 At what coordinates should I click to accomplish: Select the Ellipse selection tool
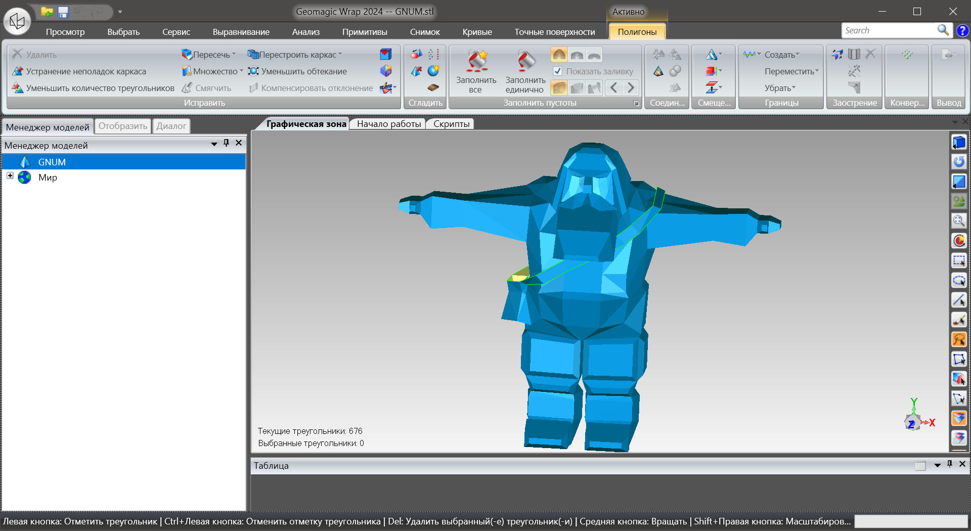coord(959,280)
